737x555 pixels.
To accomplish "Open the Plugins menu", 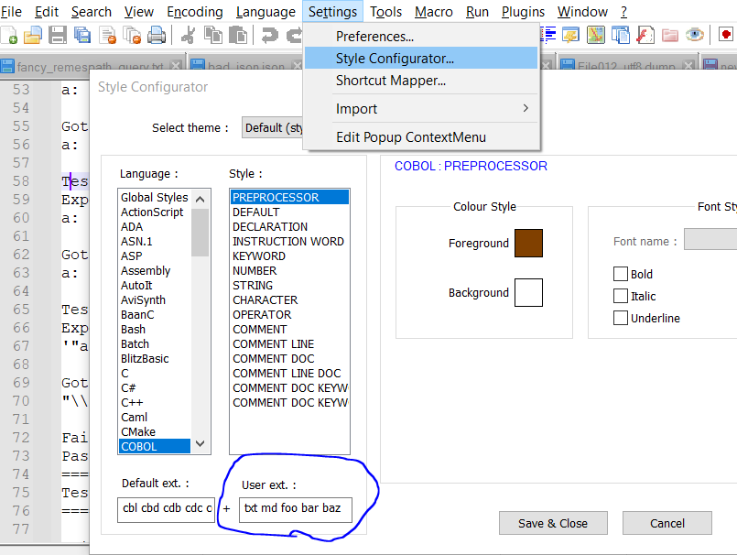I will coord(523,11).
